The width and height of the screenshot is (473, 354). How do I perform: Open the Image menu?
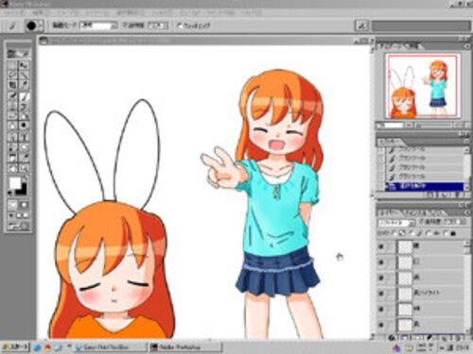click(68, 13)
